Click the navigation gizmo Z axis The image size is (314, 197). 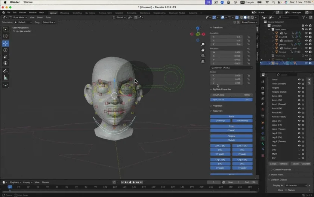[x=198, y=28]
